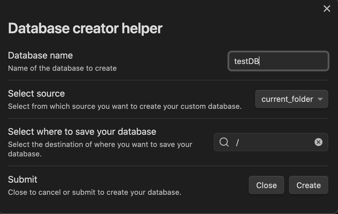Image resolution: width=338 pixels, height=214 pixels.
Task: Click the slash character in the path field
Action: (237, 142)
